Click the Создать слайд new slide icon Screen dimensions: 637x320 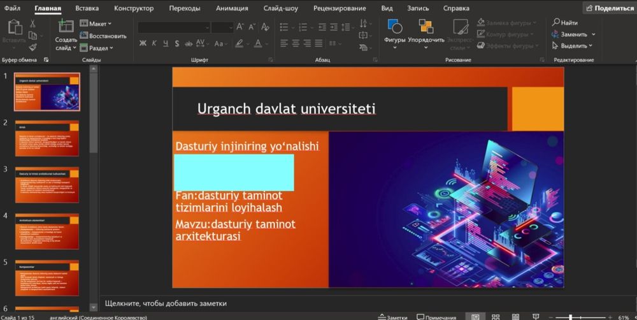(66, 26)
